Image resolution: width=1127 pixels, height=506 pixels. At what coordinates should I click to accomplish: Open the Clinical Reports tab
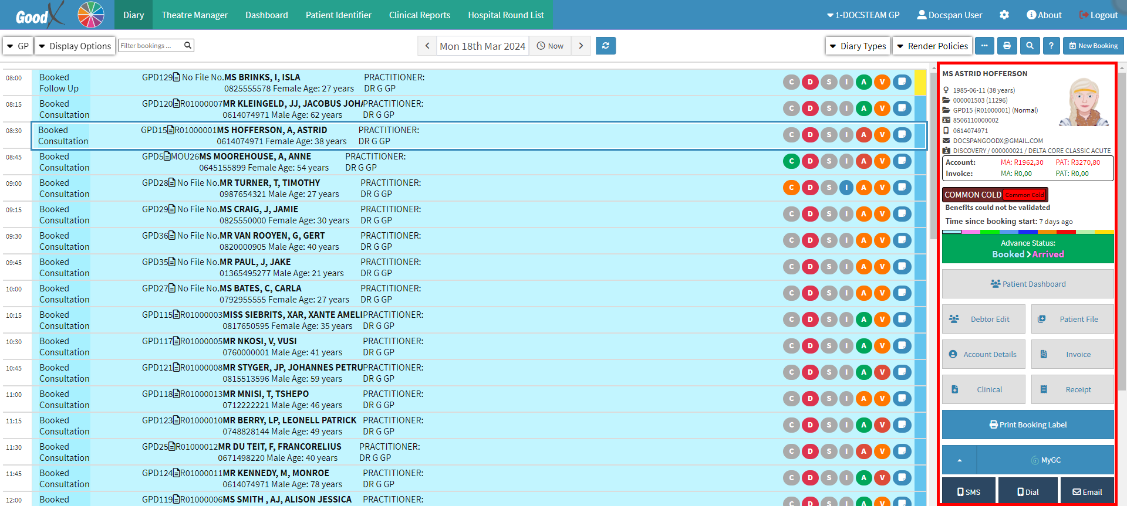point(419,15)
